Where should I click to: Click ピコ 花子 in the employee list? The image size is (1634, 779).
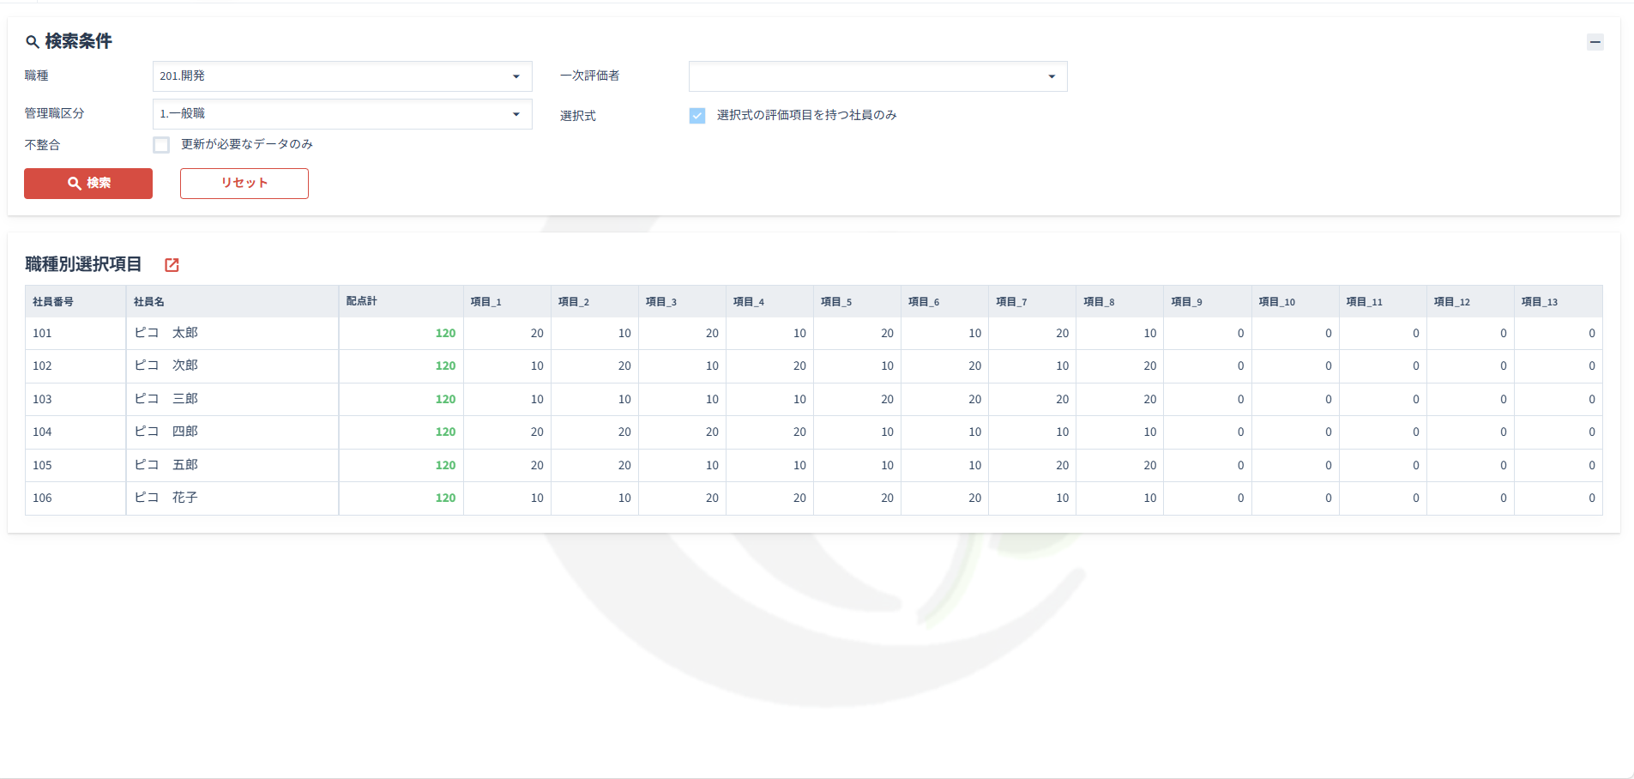pyautogui.click(x=166, y=498)
